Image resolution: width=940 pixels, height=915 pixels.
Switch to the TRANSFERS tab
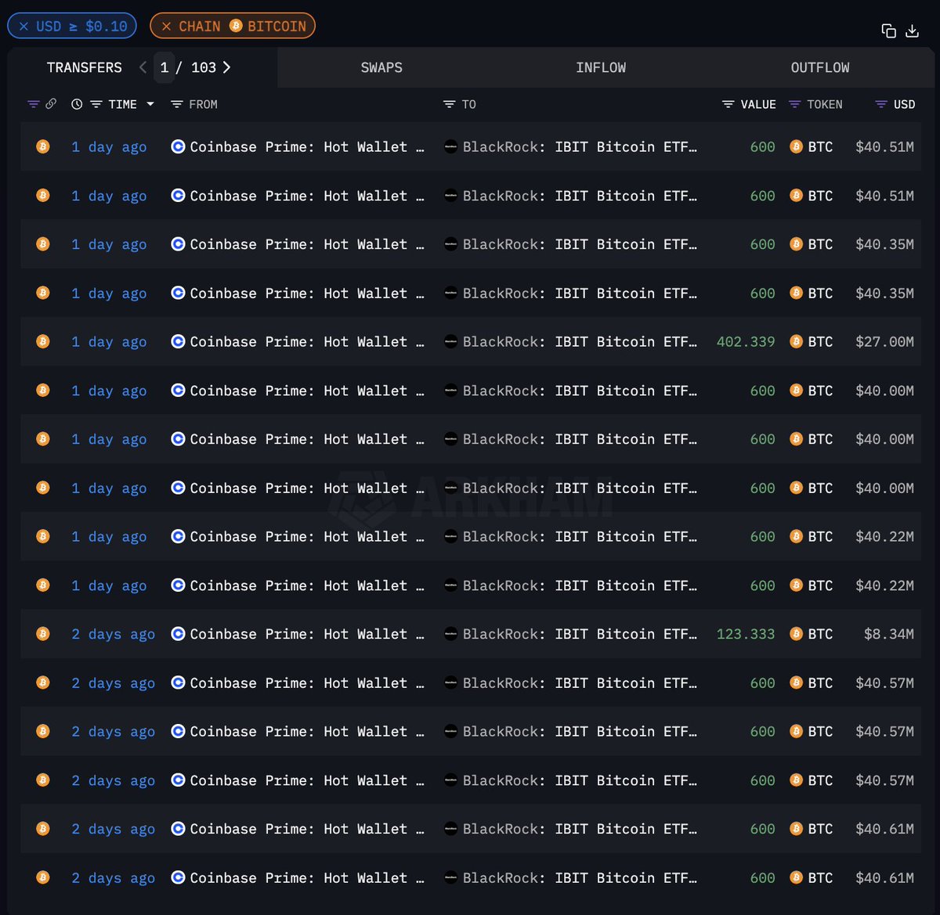pos(85,67)
